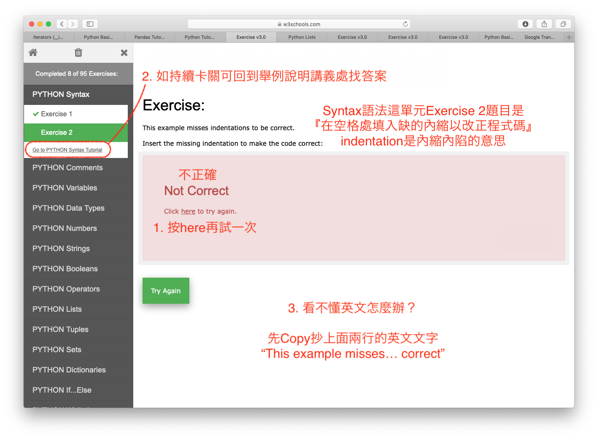Switch to Google Translate browser tab
The width and height of the screenshot is (598, 439).
point(539,37)
